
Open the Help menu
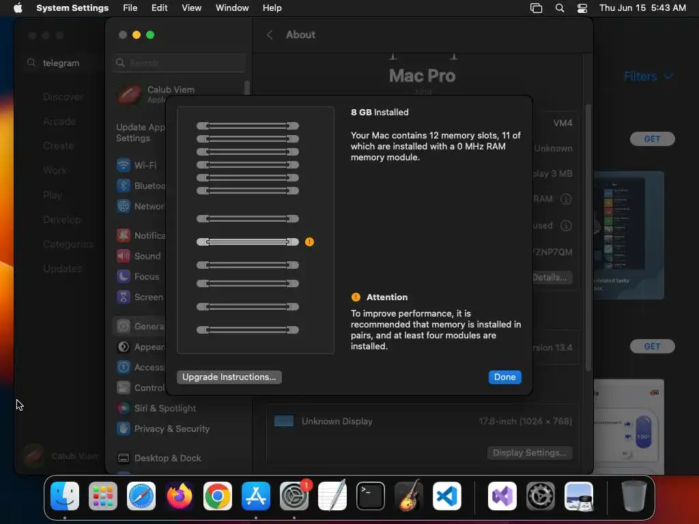[272, 8]
